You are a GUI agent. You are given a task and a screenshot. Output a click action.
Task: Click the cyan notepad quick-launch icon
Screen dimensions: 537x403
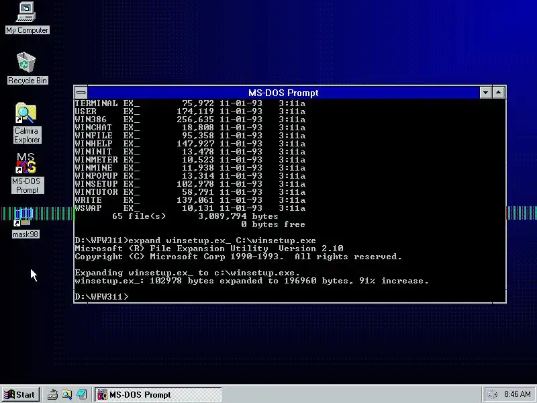pos(82,394)
